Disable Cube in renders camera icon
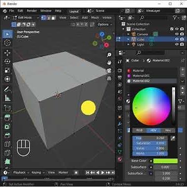The width and height of the screenshot is (187, 187). [182, 39]
